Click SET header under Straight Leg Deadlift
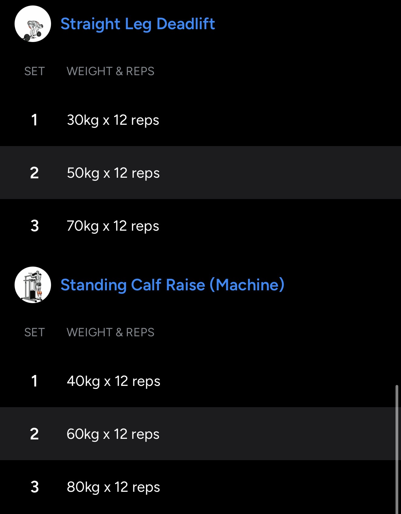The height and width of the screenshot is (514, 401). (34, 71)
